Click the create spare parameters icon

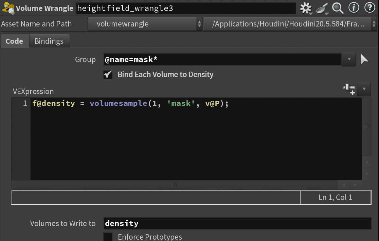click(x=349, y=89)
